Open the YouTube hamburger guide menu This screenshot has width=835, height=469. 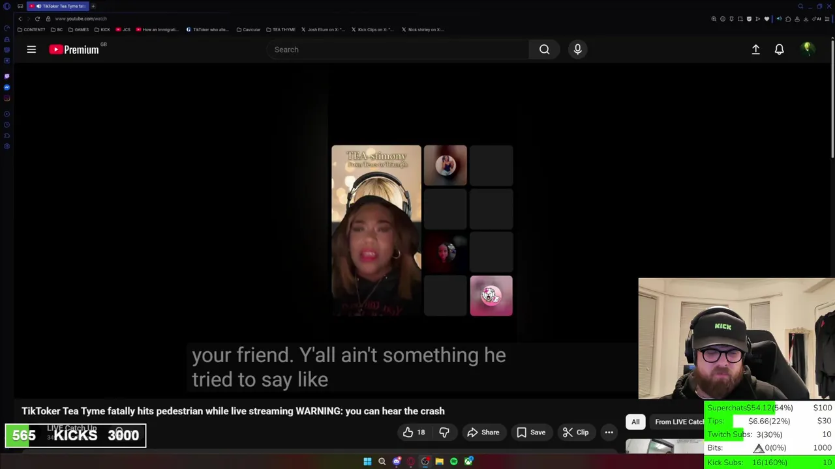(x=31, y=50)
